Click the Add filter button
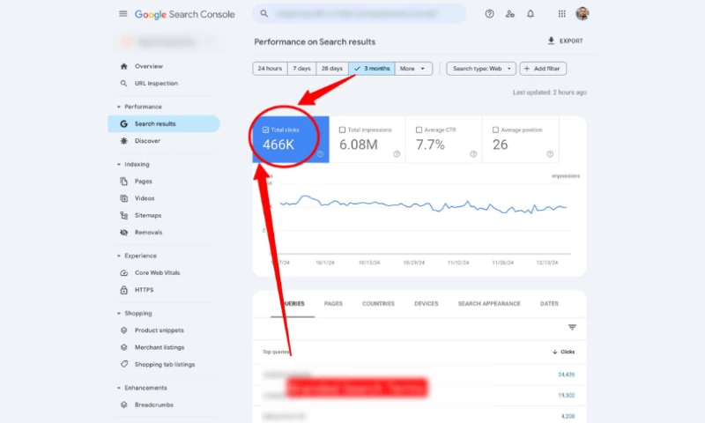The height and width of the screenshot is (423, 705). 543,69
